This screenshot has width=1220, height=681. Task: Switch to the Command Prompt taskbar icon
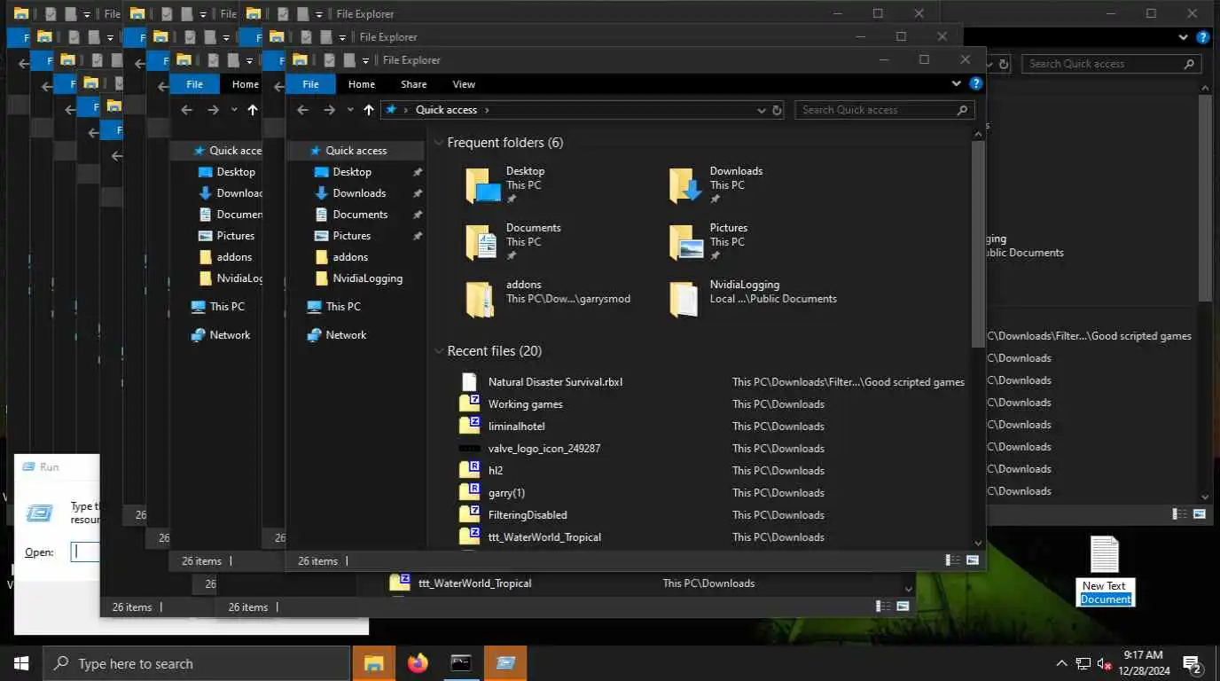pyautogui.click(x=461, y=663)
